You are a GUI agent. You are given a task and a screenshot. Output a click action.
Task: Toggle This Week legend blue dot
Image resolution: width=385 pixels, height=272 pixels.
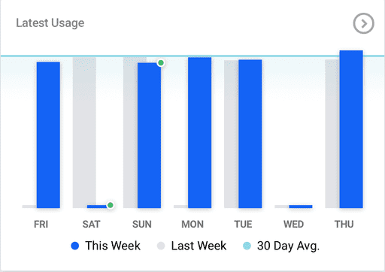75,246
